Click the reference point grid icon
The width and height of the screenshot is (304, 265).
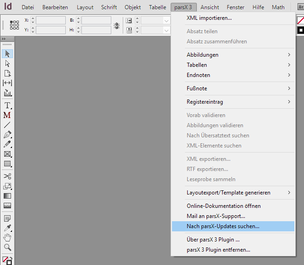point(14,25)
